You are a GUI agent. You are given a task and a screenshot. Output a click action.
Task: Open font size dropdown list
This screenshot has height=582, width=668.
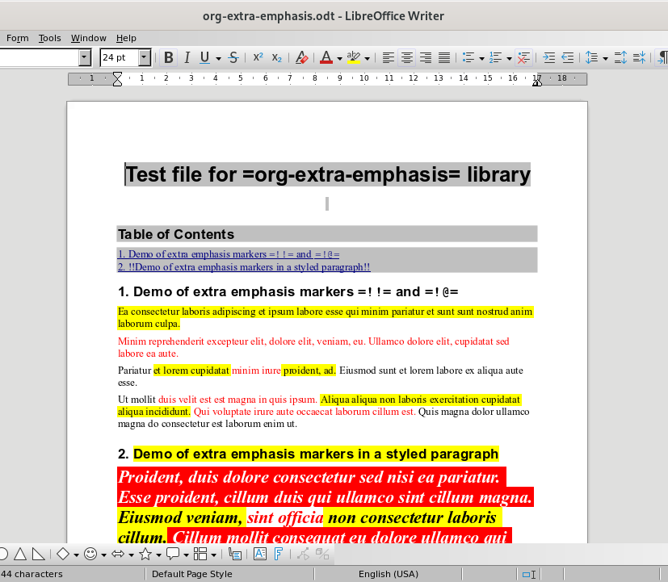(145, 57)
